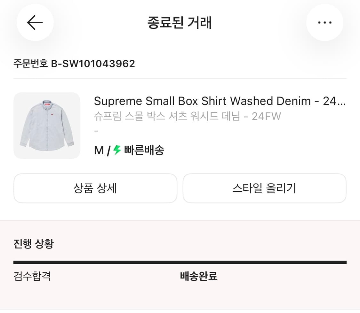This screenshot has height=313, width=360.
Task: Open 상품 상세 product details
Action: coord(95,188)
